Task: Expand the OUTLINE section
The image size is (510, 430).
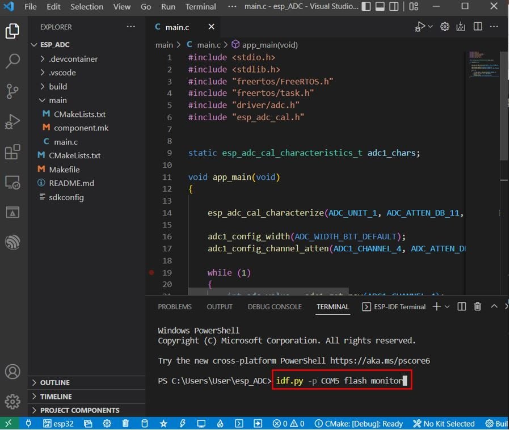Action: point(54,382)
